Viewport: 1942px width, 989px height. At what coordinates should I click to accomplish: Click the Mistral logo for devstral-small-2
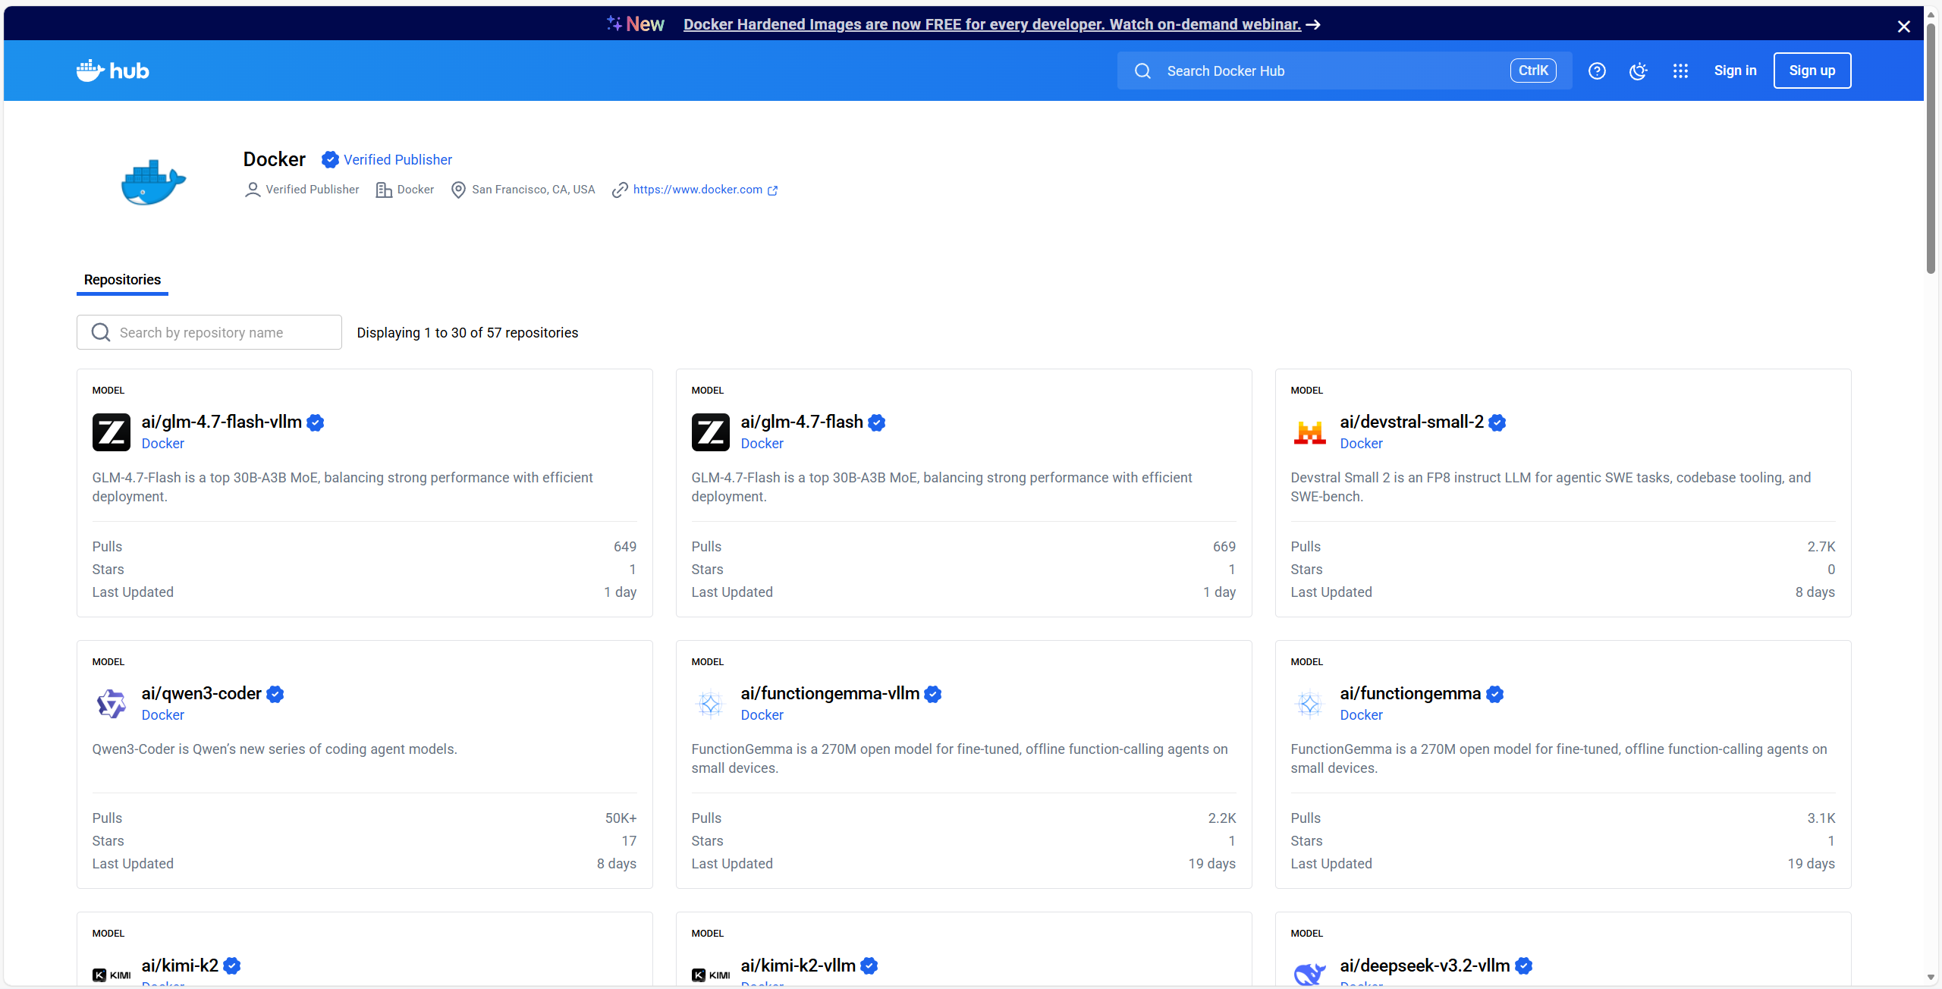click(x=1309, y=432)
